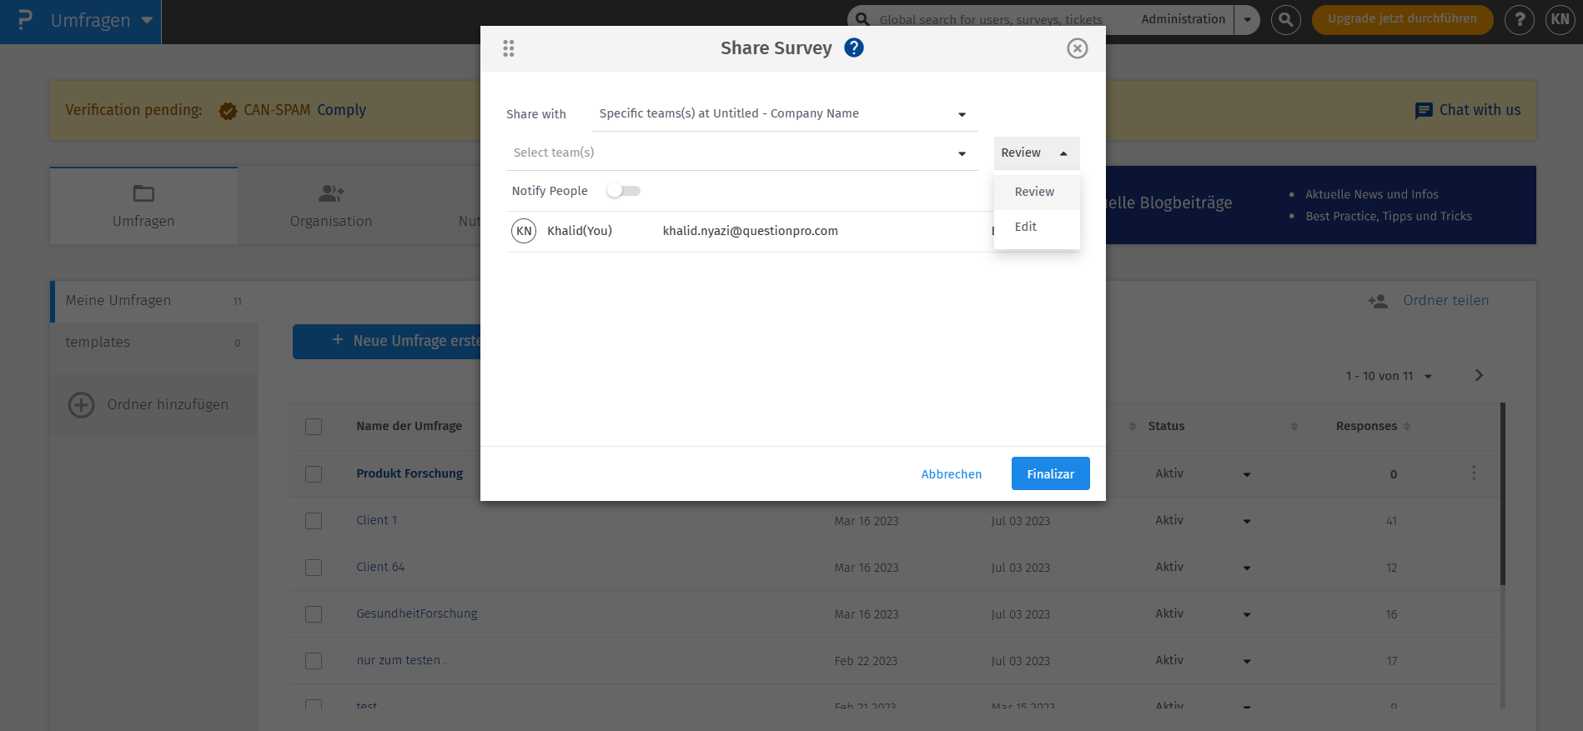Check the Client 1 row checkbox

click(x=314, y=521)
